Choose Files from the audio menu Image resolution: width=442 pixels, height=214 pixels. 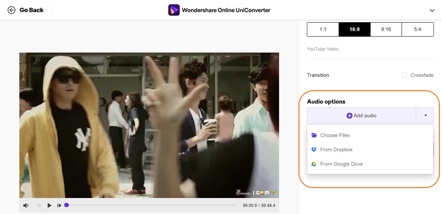point(370,135)
